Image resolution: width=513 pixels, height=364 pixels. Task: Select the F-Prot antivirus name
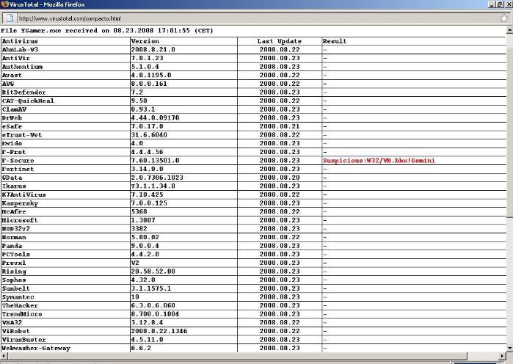tap(14, 152)
